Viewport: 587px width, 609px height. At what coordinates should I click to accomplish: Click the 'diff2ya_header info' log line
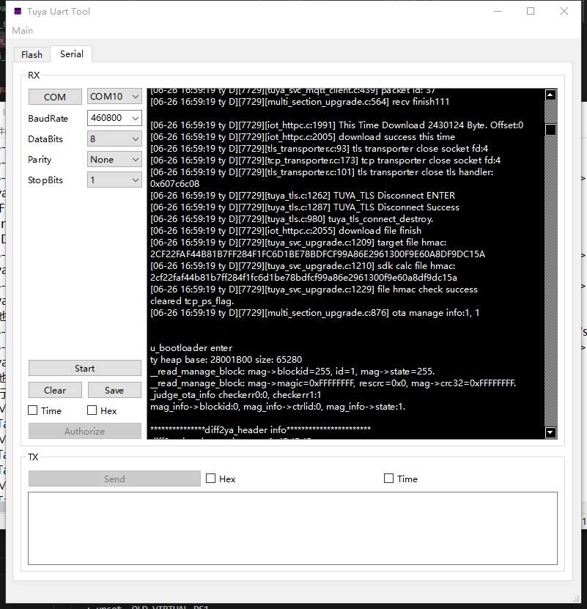pos(260,430)
